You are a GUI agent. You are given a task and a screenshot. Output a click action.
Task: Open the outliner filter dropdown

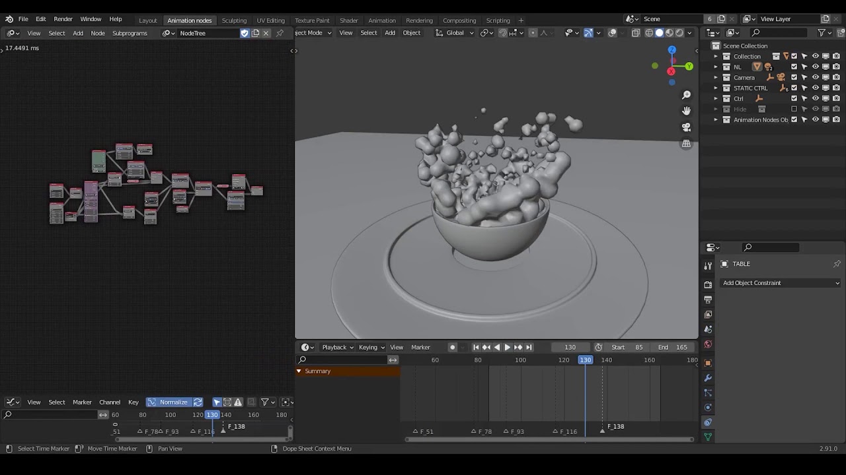(x=824, y=32)
